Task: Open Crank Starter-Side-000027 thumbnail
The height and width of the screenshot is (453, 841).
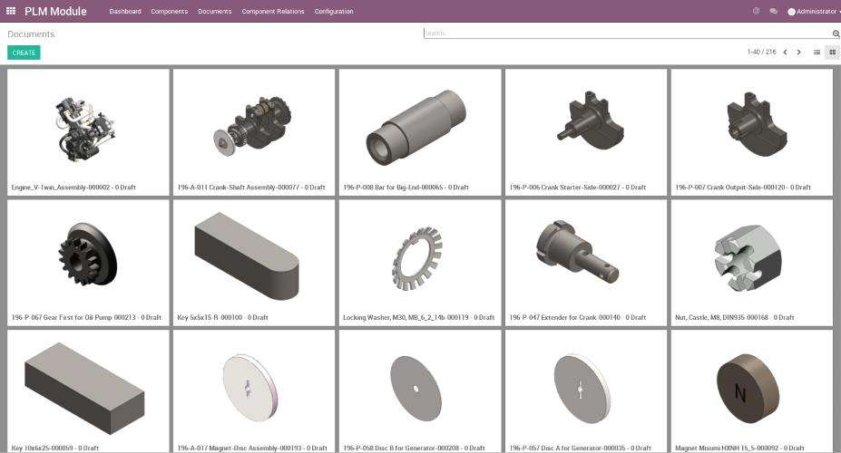Action: coord(590,120)
